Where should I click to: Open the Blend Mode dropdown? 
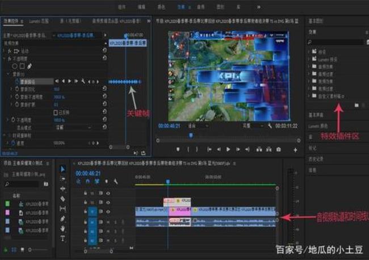[x=73, y=127]
